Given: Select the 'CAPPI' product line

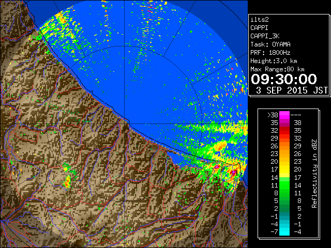Looking at the screenshot, I should pyautogui.click(x=259, y=28).
